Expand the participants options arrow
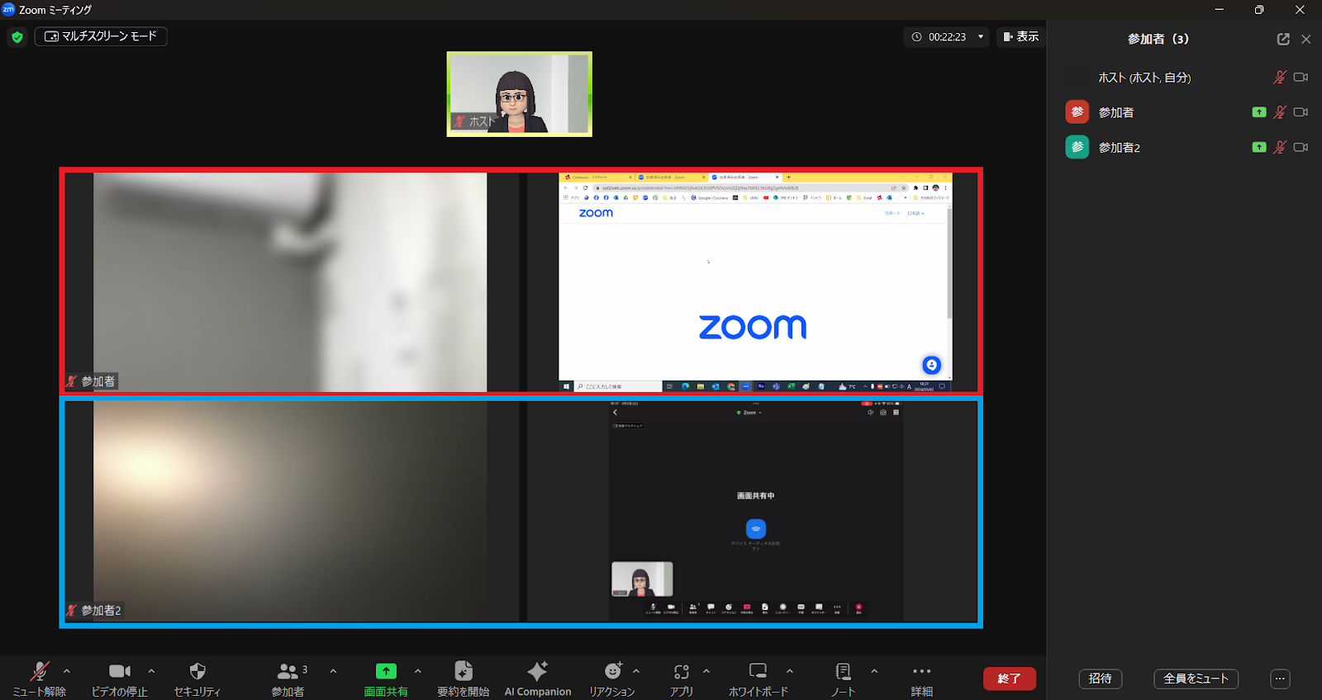Viewport: 1322px width, 700px height. [333, 671]
